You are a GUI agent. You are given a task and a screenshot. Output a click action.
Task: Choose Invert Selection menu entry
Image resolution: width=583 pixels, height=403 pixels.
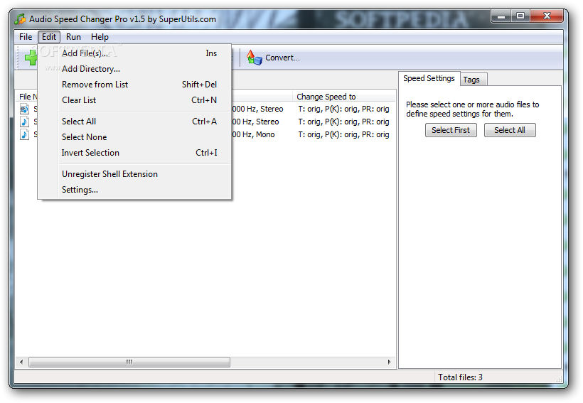click(x=134, y=152)
